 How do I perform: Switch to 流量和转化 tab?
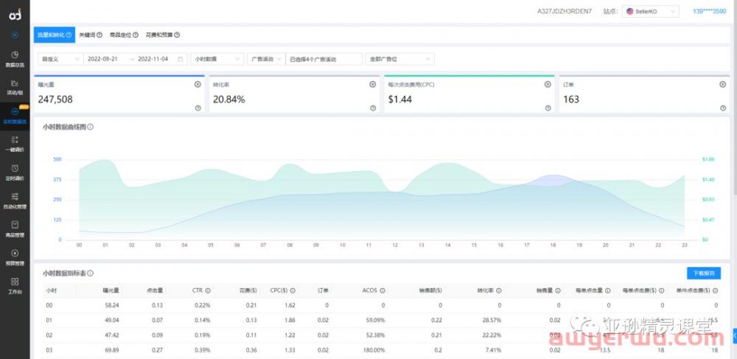coord(54,35)
